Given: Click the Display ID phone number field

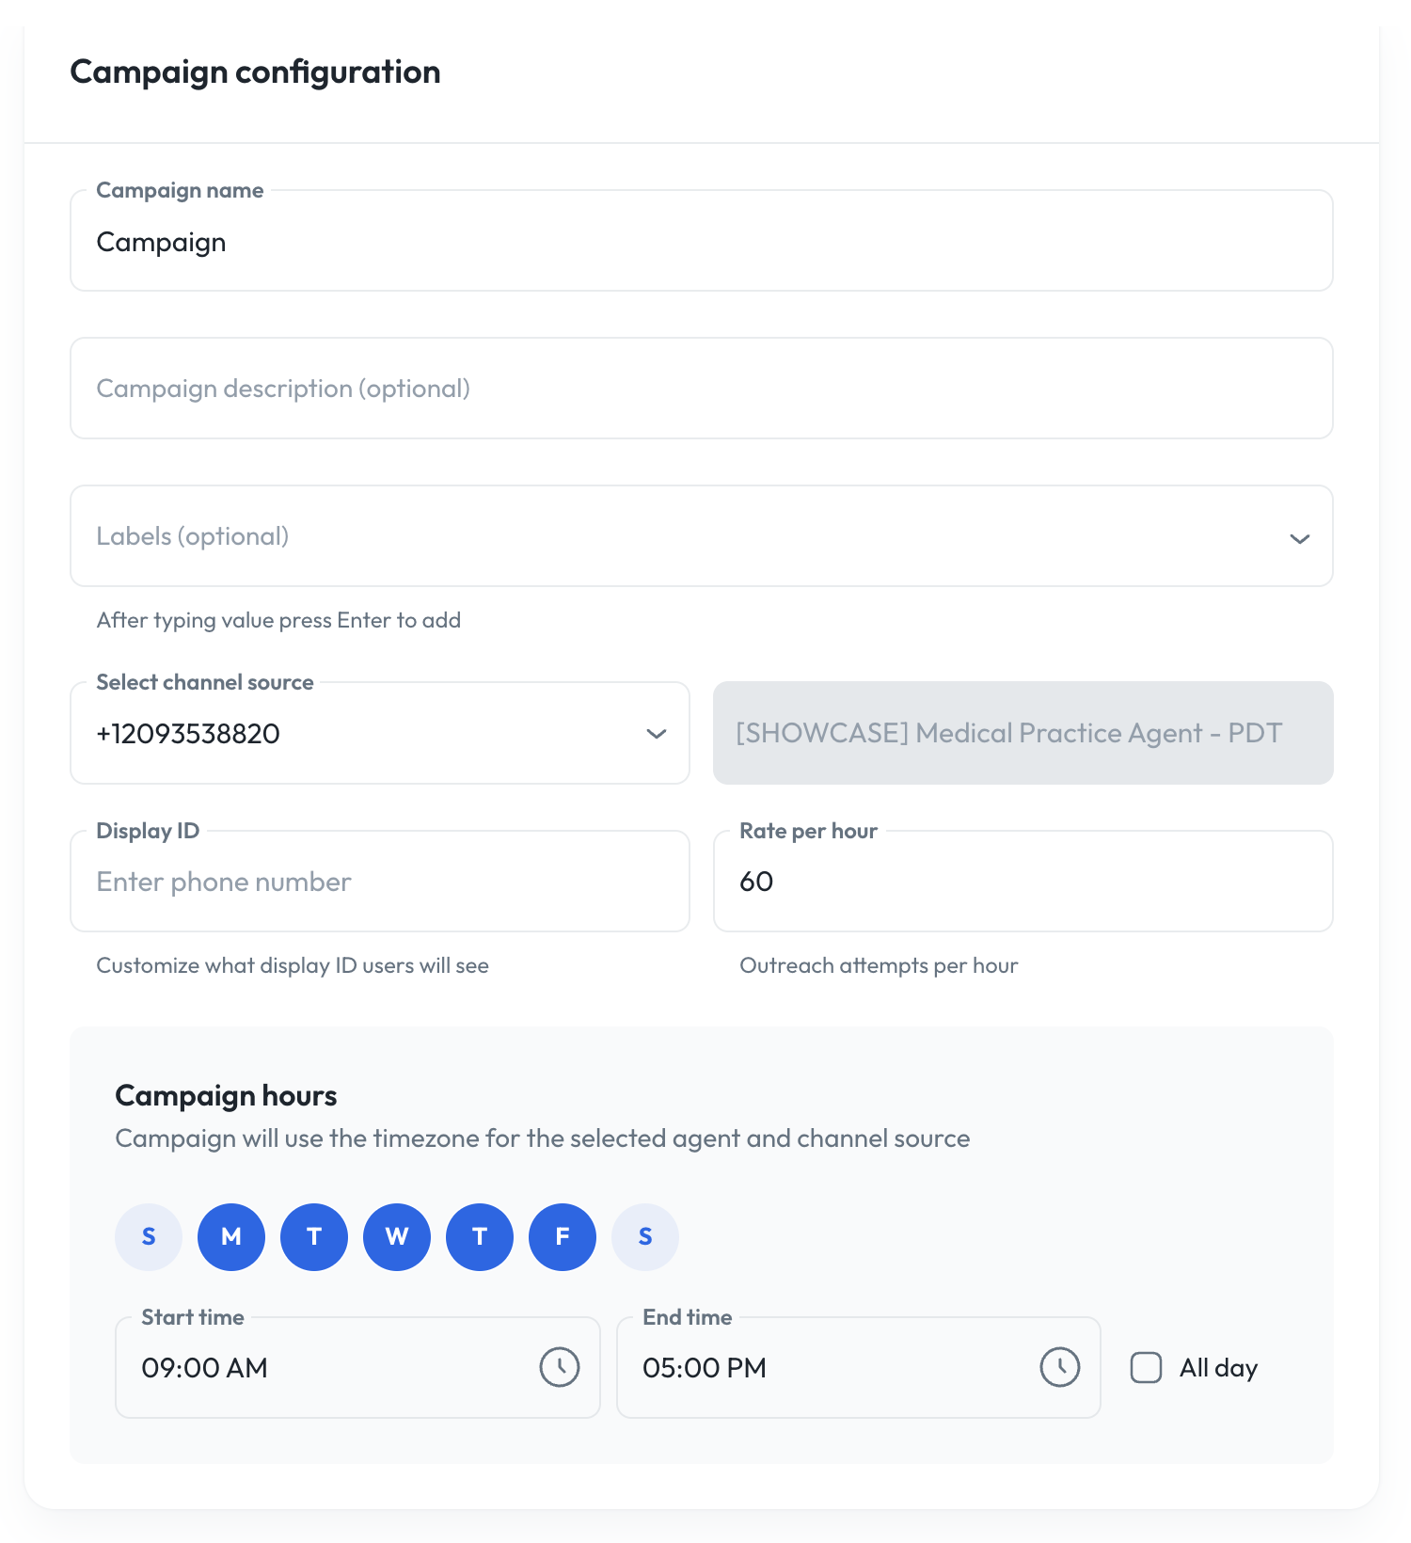Looking at the screenshot, I should tap(380, 882).
